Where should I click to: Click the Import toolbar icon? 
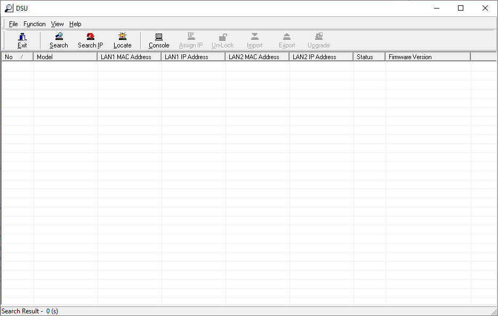click(x=255, y=40)
